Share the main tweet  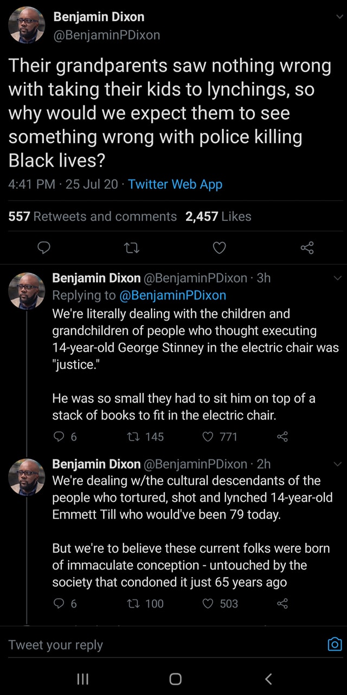pos(307,248)
